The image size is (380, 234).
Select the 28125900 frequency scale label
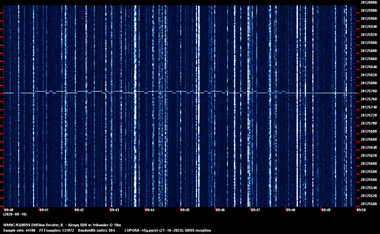[x=369, y=43]
